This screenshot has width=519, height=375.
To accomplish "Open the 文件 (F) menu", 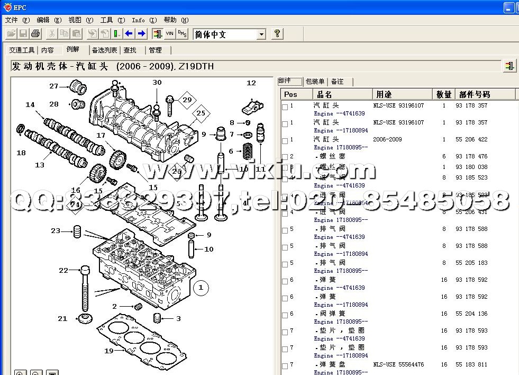I will 17,20.
